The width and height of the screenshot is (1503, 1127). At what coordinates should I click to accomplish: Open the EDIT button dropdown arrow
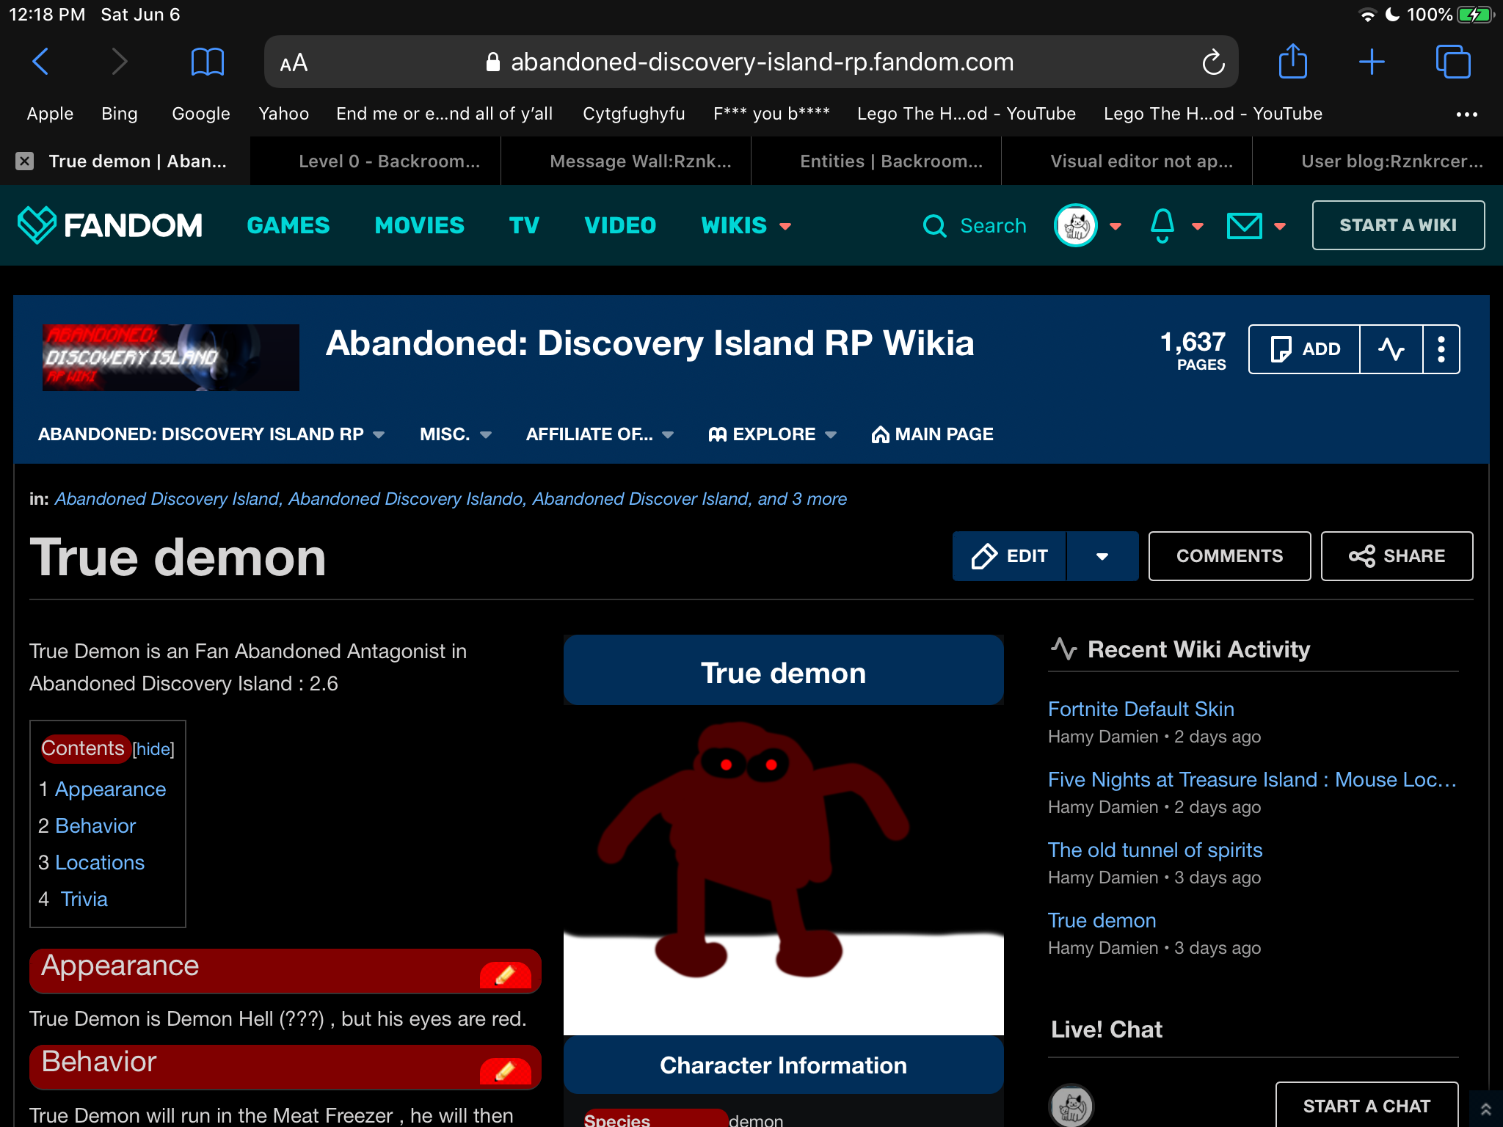tap(1102, 556)
